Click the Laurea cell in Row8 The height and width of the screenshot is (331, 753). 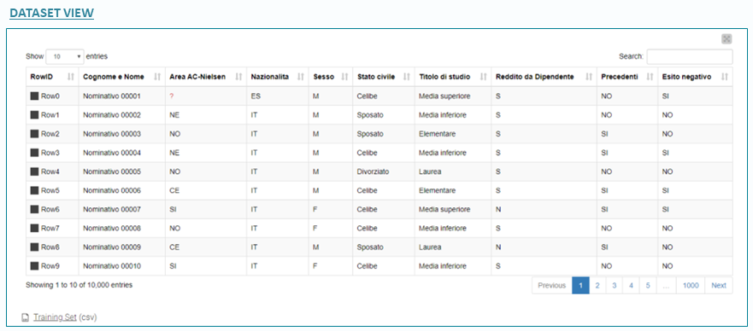(x=430, y=247)
